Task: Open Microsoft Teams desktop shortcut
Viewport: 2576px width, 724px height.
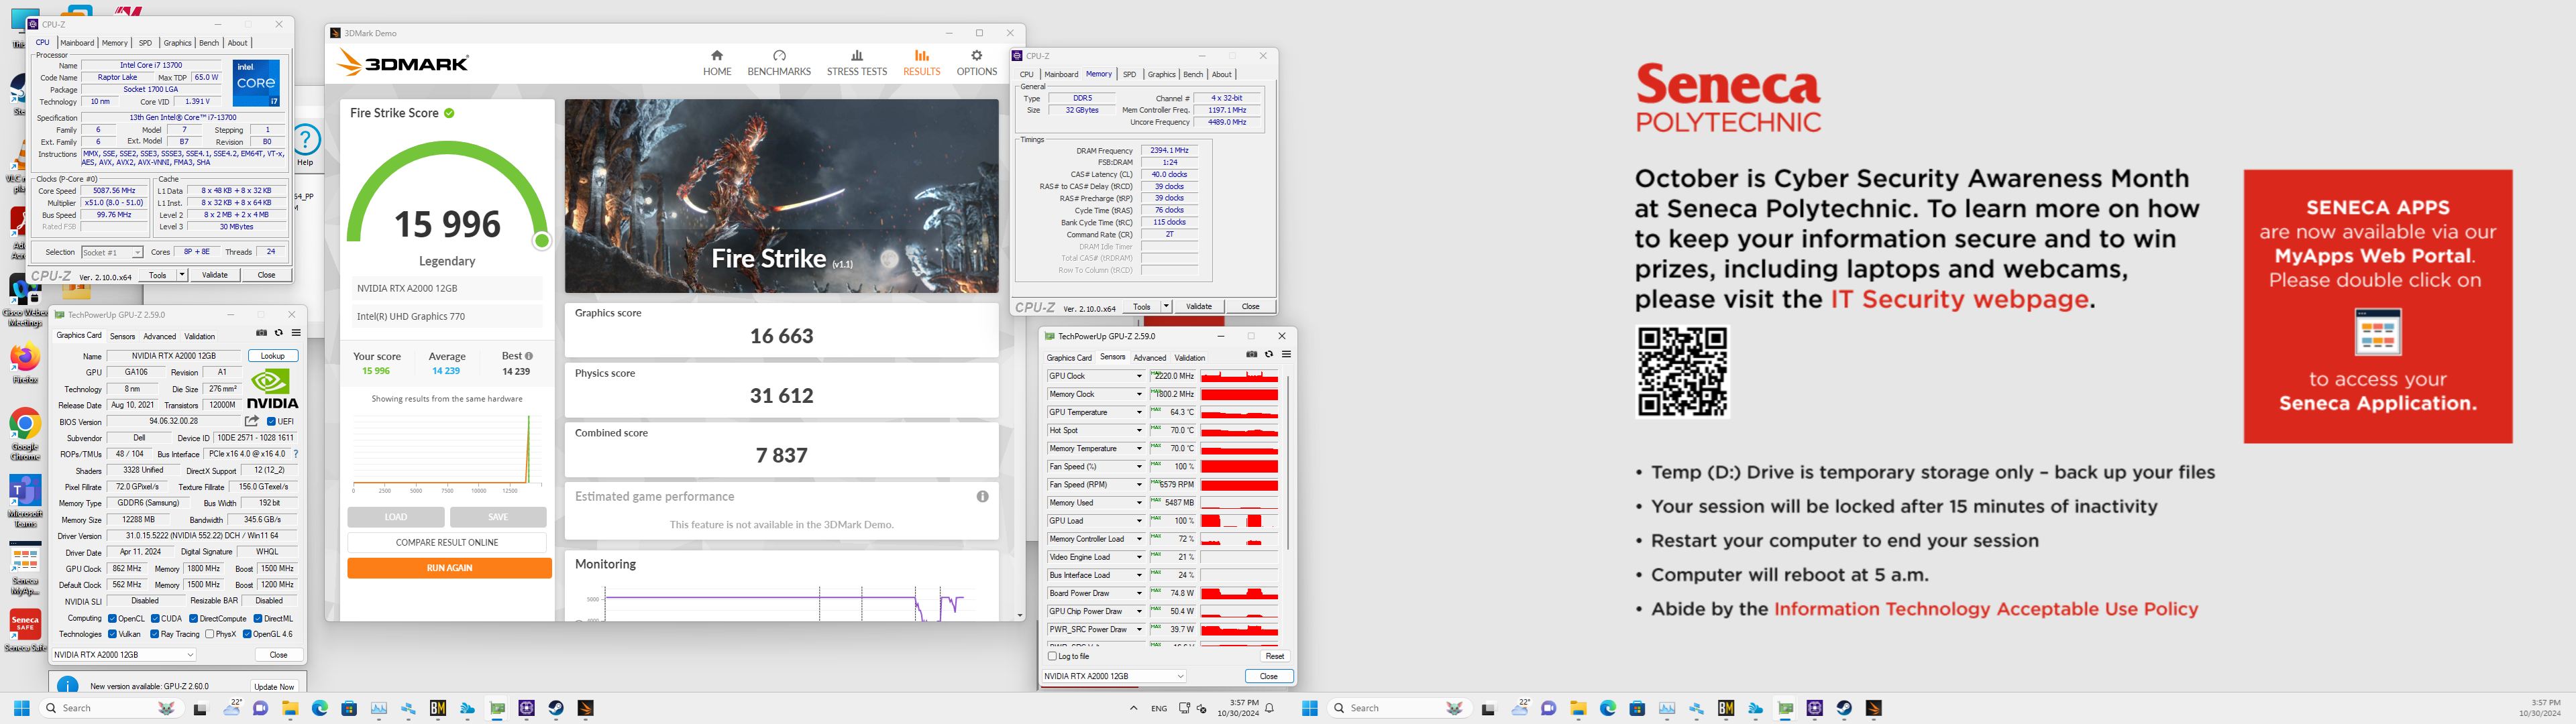Action: [x=25, y=501]
